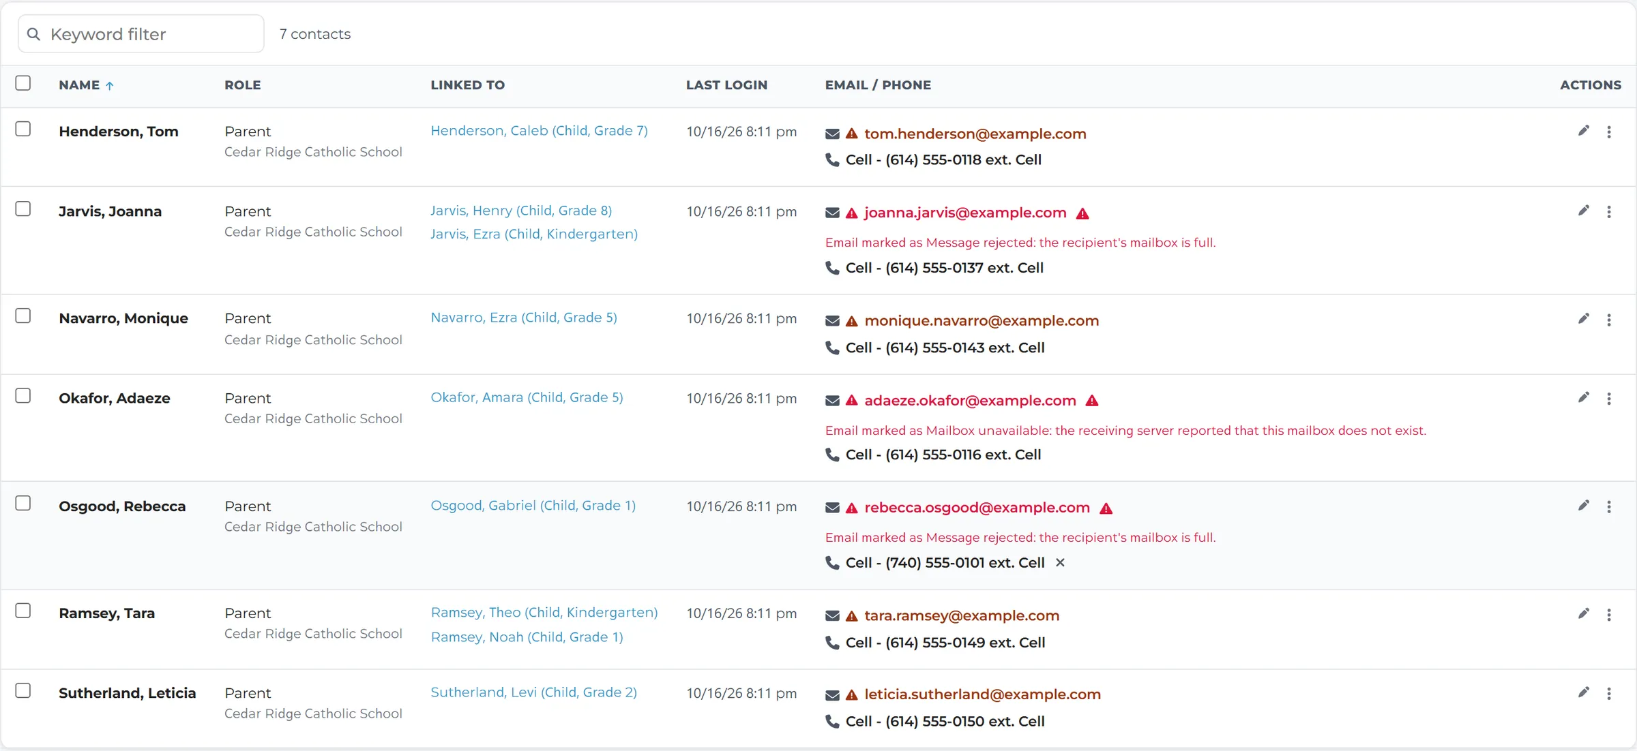Click the name Okafor, Adaeze
The width and height of the screenshot is (1637, 751).
(115, 398)
